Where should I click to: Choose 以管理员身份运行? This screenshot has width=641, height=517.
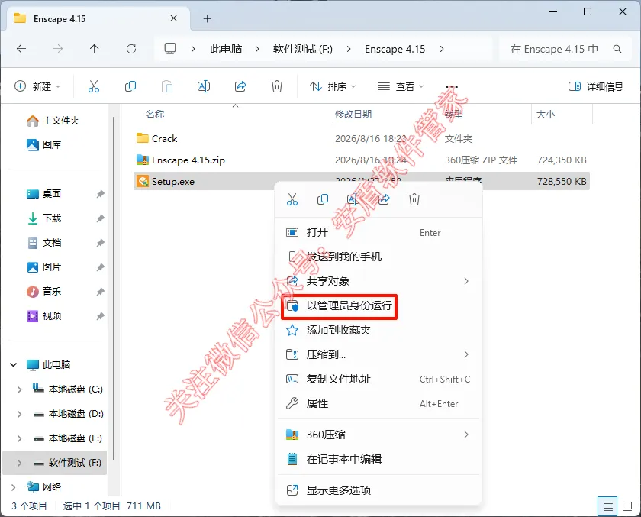(378, 305)
